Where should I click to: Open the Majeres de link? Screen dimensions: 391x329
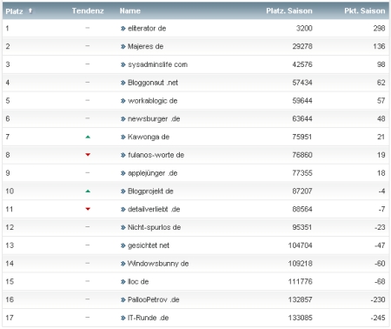145,46
